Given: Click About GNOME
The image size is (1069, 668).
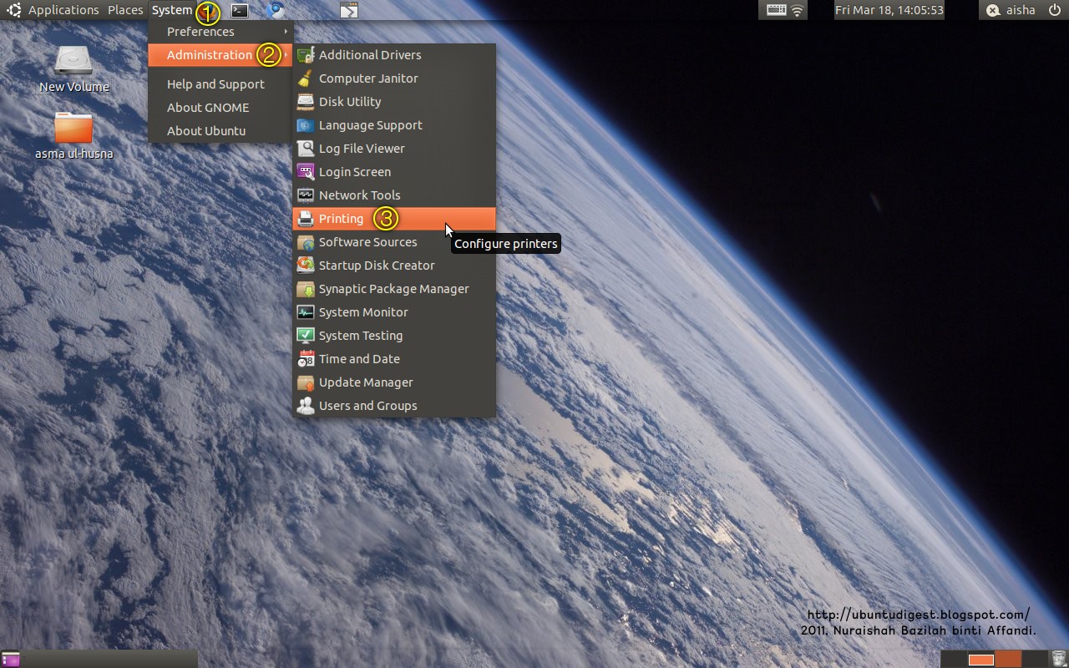Looking at the screenshot, I should click(220, 108).
